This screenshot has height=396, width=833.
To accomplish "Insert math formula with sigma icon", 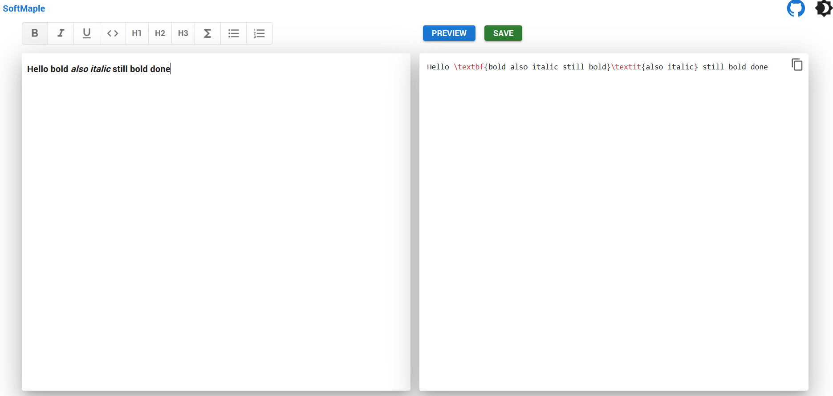I will click(207, 33).
